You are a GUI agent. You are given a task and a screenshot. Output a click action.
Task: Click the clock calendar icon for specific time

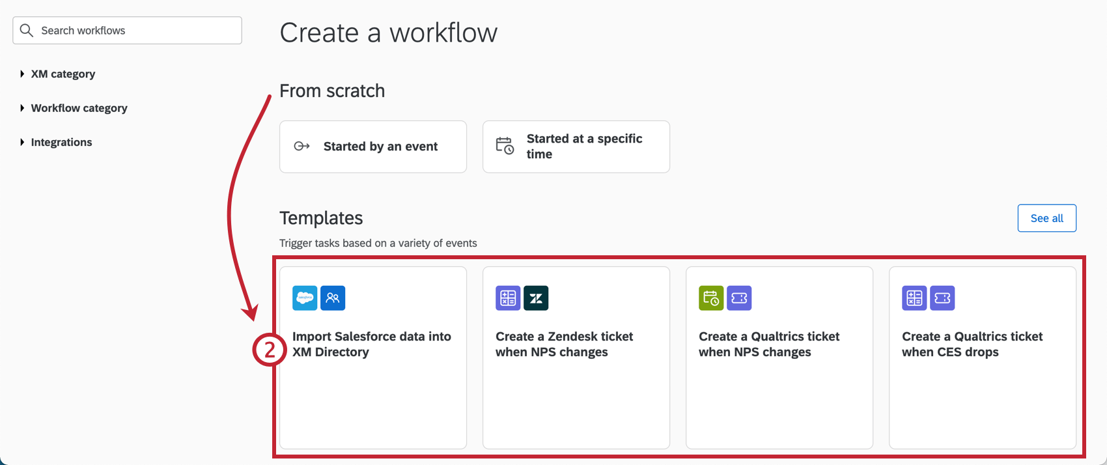(x=505, y=147)
